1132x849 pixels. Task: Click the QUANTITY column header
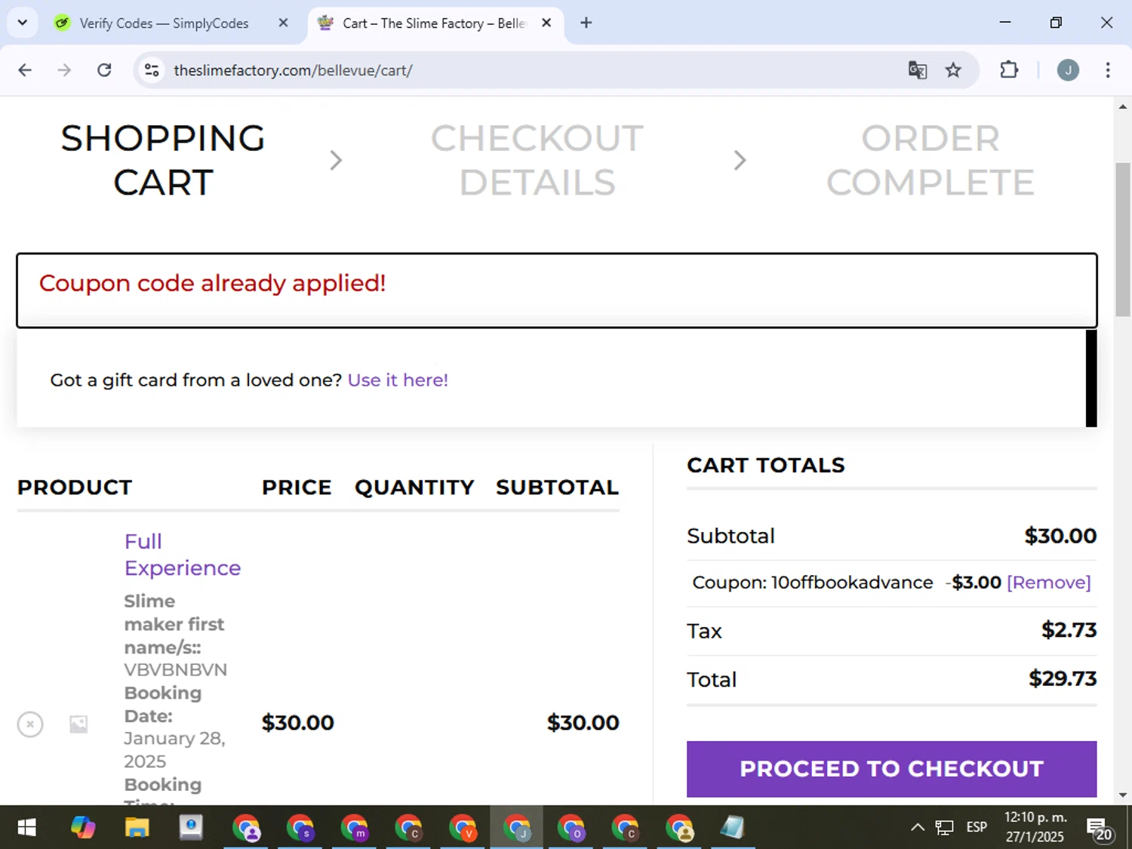point(414,488)
